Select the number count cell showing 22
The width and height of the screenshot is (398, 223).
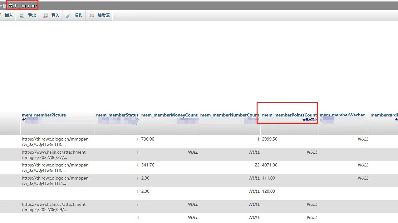(x=257, y=165)
